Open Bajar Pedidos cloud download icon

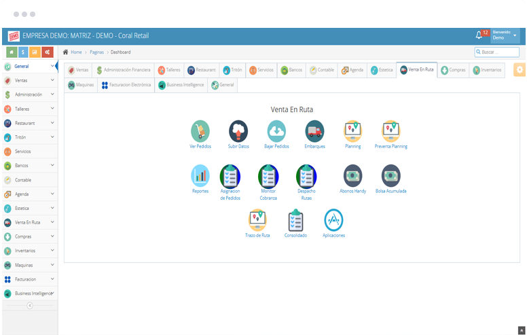pos(276,131)
